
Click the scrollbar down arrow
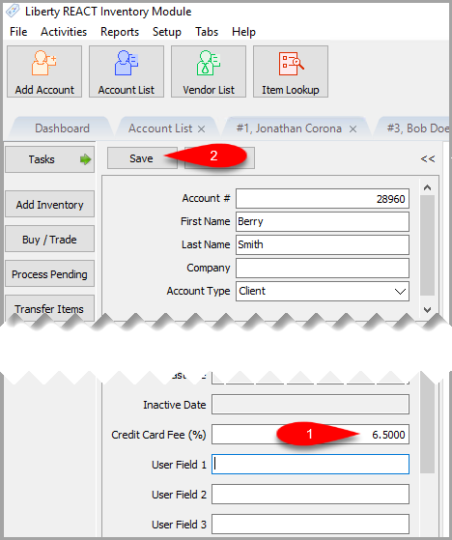pyautogui.click(x=427, y=309)
